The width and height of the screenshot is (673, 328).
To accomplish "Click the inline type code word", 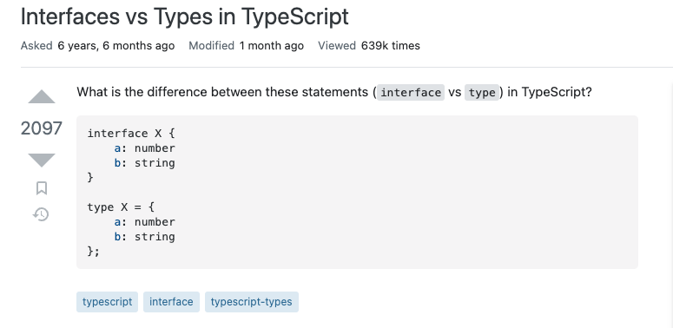I will click(482, 93).
